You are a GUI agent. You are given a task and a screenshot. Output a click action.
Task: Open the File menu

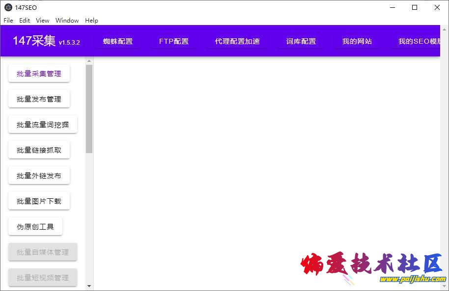8,20
